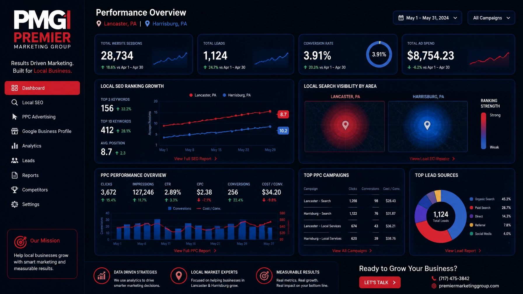Click the Direct legend swatch
This screenshot has height=294, width=523.
pos(471,216)
